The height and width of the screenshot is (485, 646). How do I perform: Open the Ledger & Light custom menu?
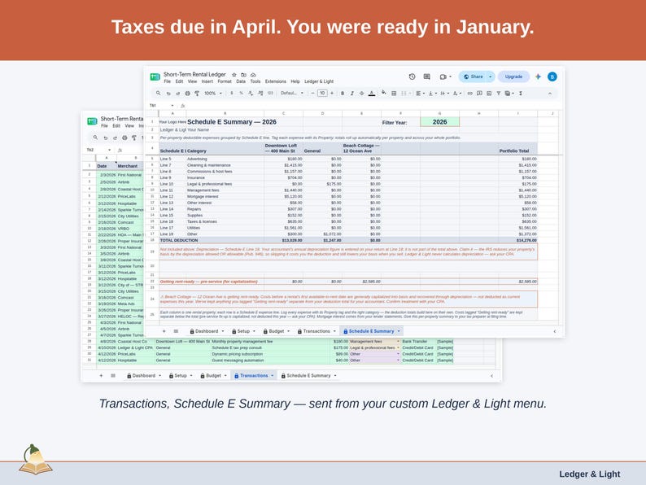click(x=319, y=81)
